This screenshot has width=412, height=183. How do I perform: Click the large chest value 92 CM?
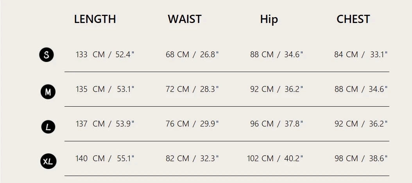tap(346, 124)
